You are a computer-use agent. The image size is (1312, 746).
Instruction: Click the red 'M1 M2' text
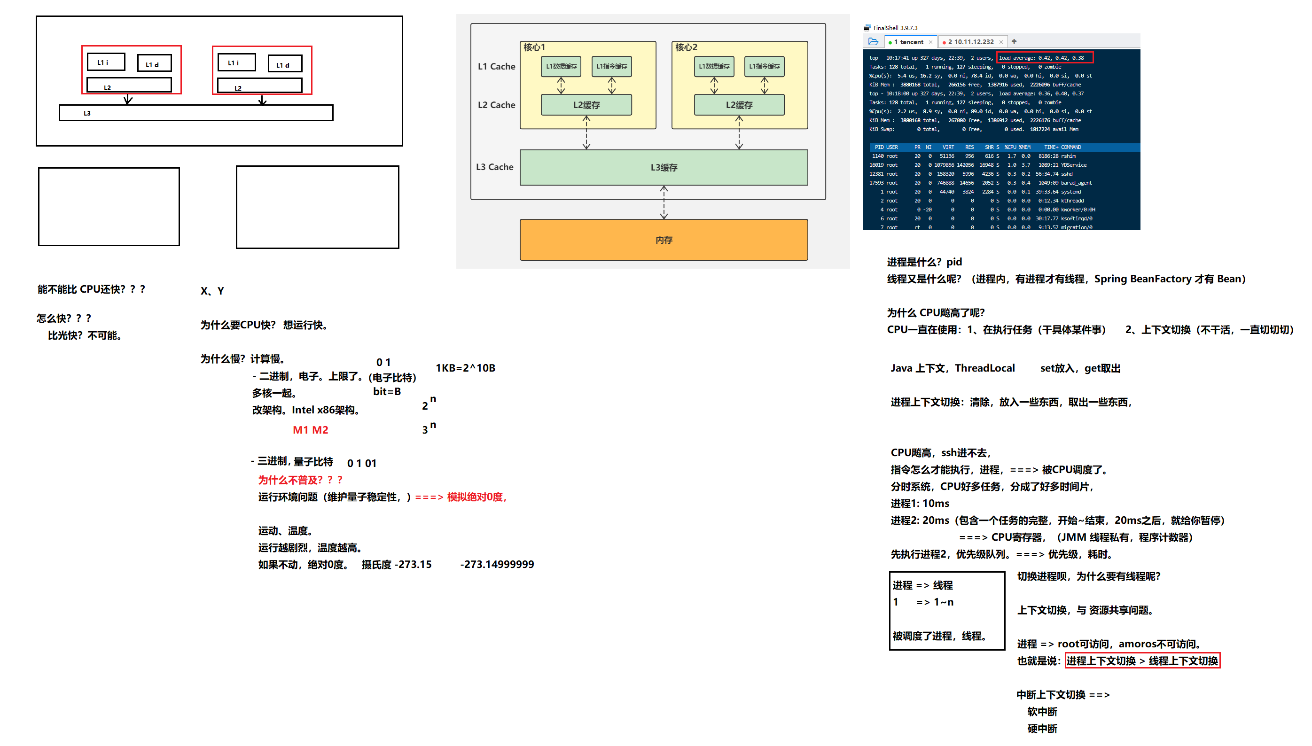pyautogui.click(x=310, y=430)
